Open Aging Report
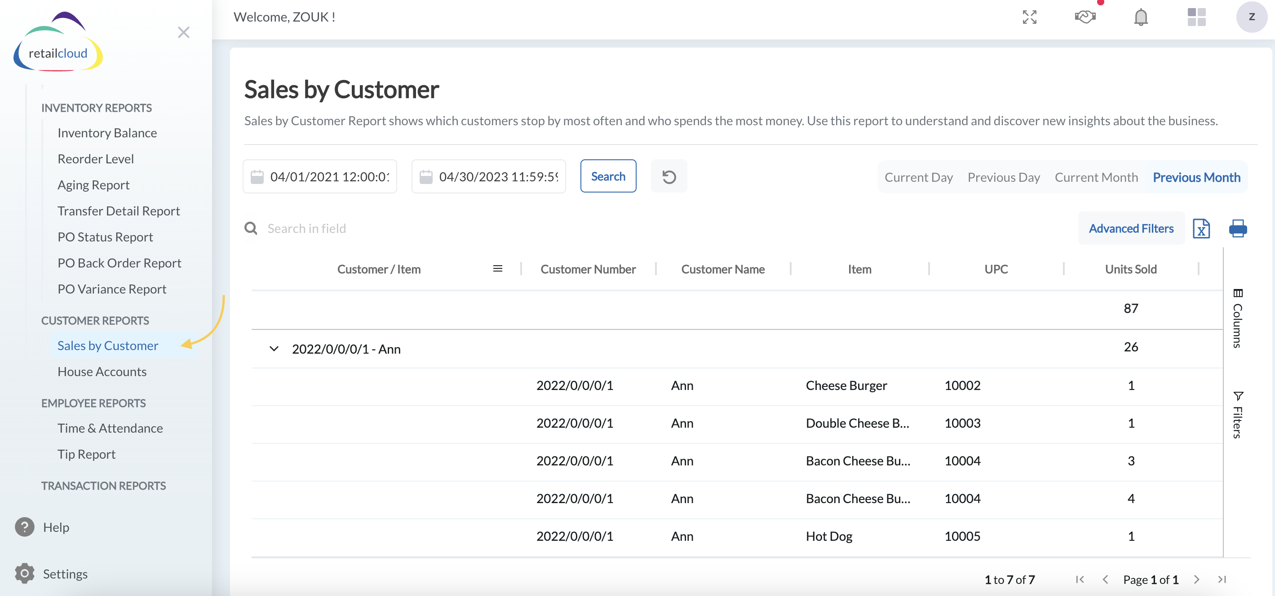The height and width of the screenshot is (596, 1275). tap(93, 184)
